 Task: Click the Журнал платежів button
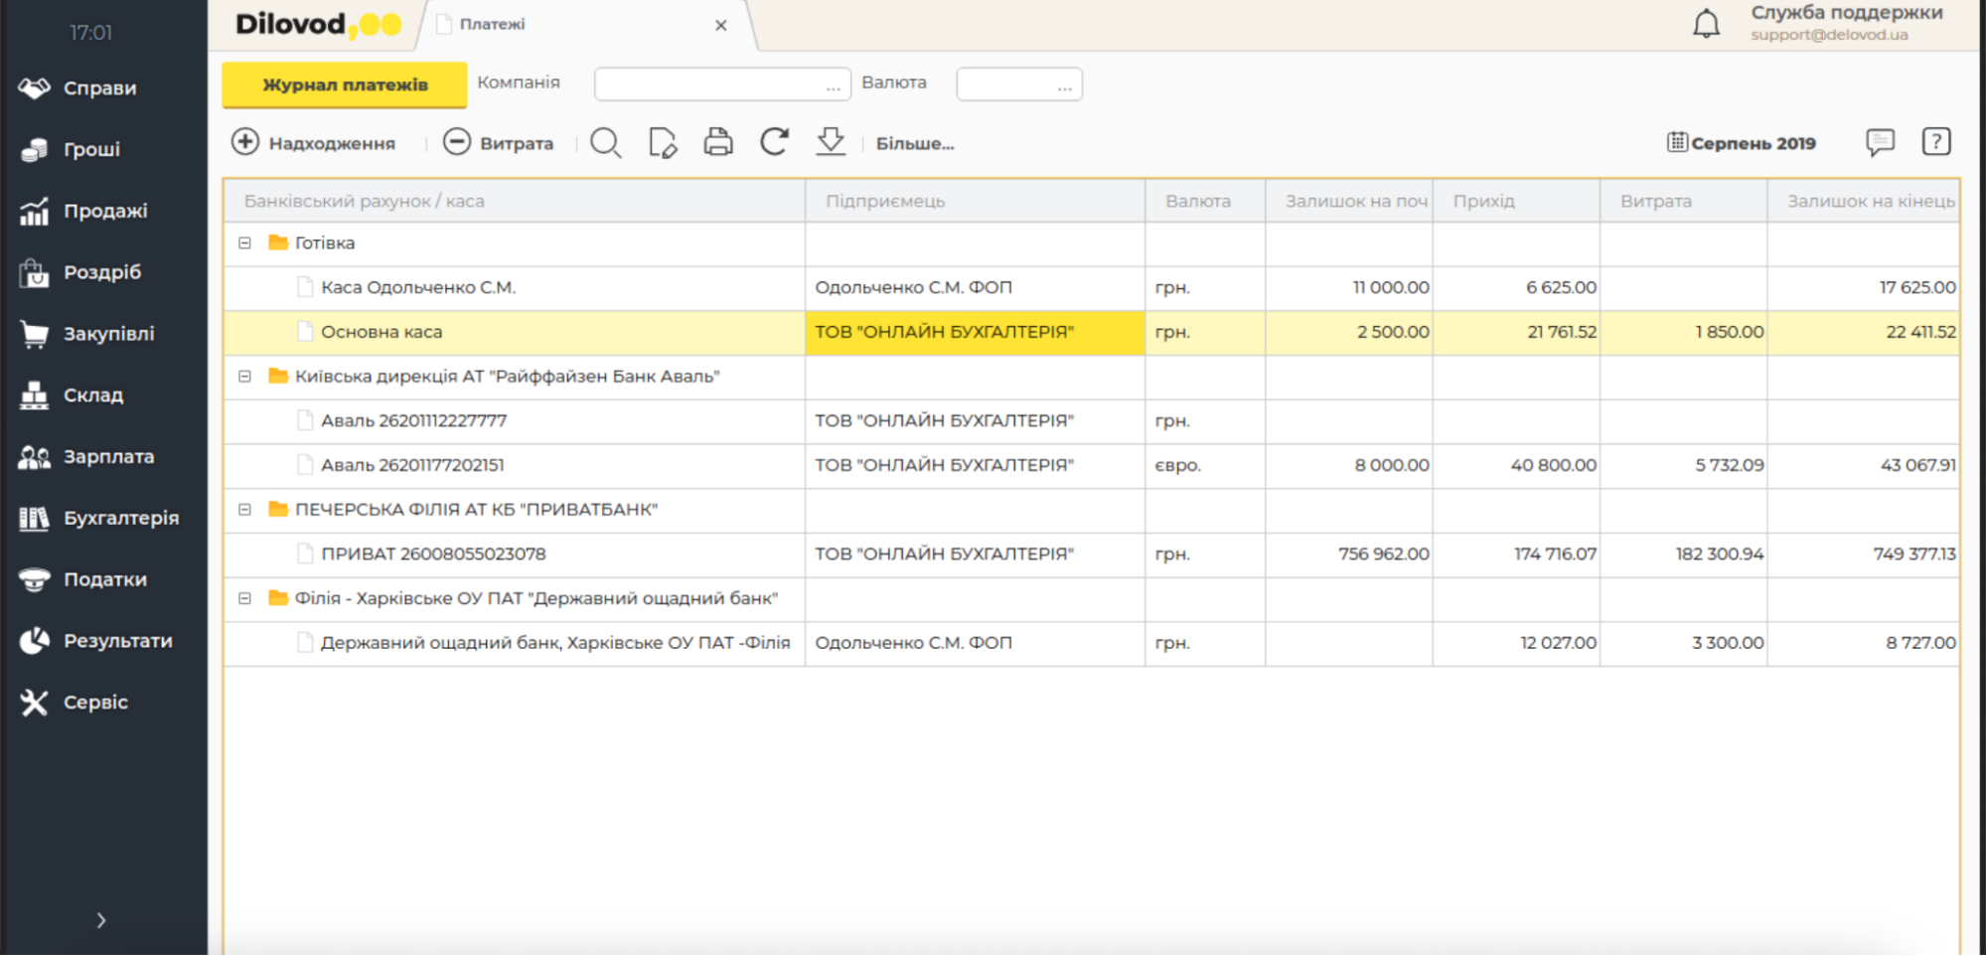coord(345,84)
